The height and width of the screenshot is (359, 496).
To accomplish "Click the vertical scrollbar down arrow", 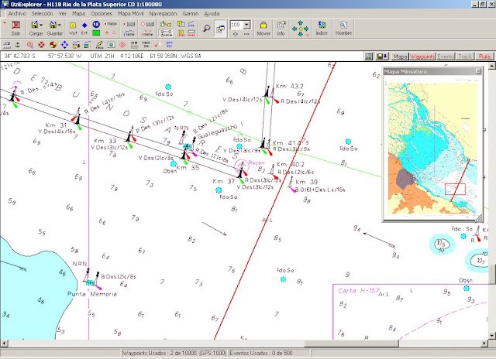I will [491, 336].
